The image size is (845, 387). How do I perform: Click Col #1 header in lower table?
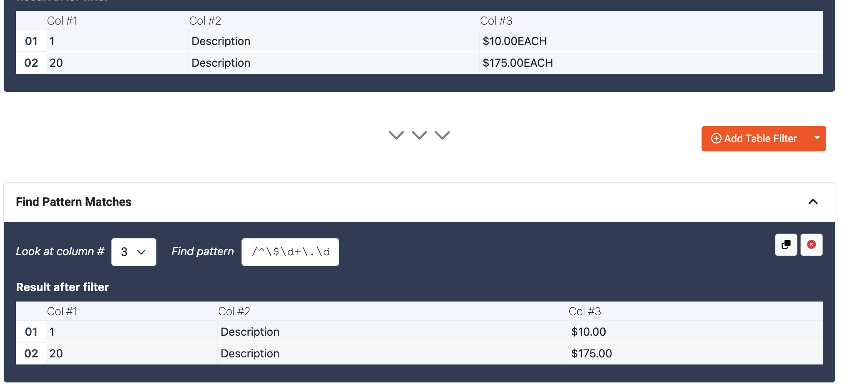tap(62, 312)
